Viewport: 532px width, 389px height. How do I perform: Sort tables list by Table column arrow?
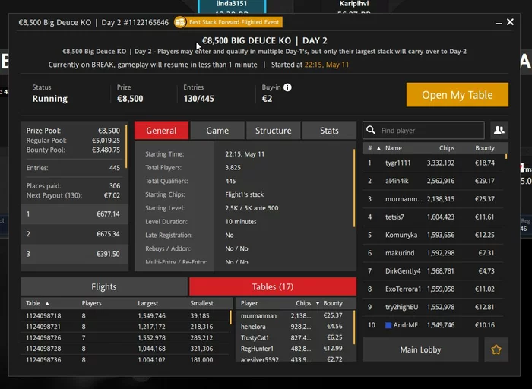click(47, 303)
